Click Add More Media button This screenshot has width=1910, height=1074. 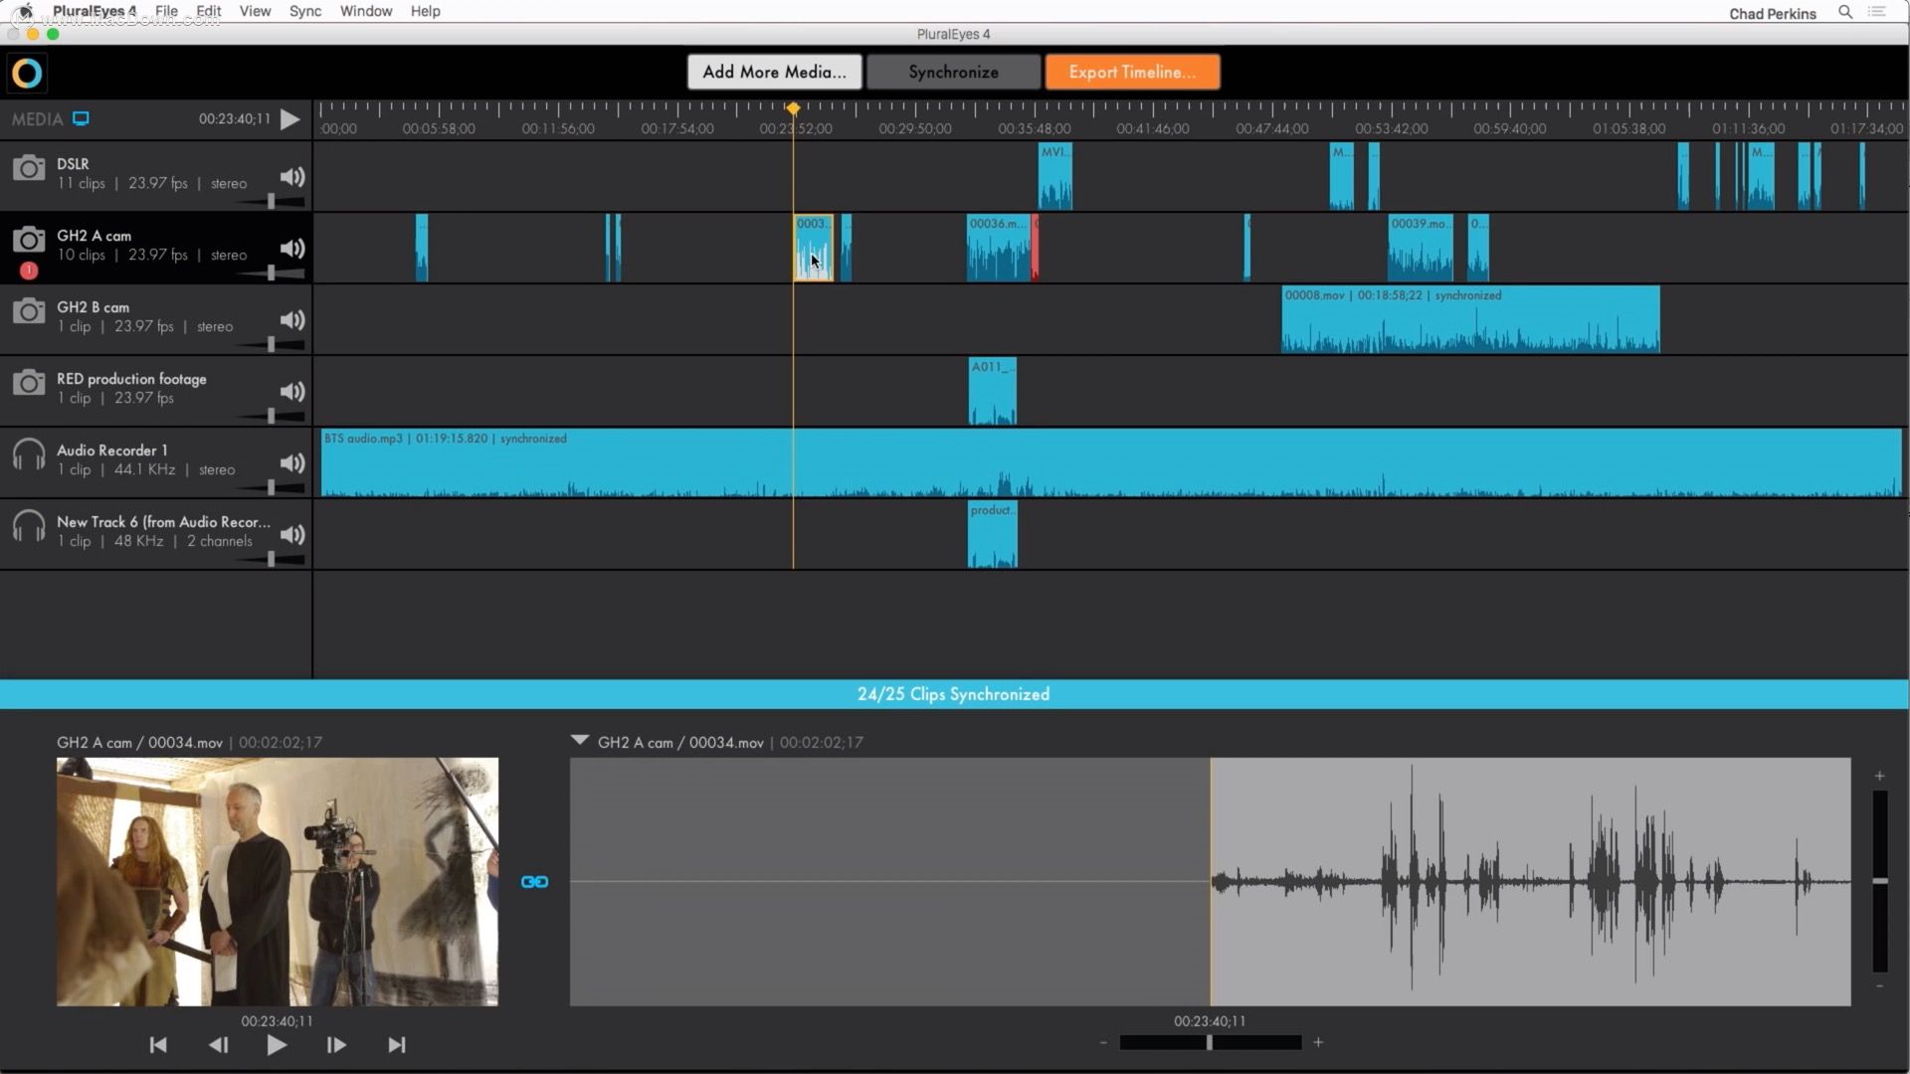click(774, 72)
